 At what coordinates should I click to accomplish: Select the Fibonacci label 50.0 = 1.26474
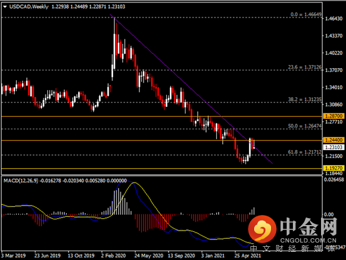[x=305, y=126]
